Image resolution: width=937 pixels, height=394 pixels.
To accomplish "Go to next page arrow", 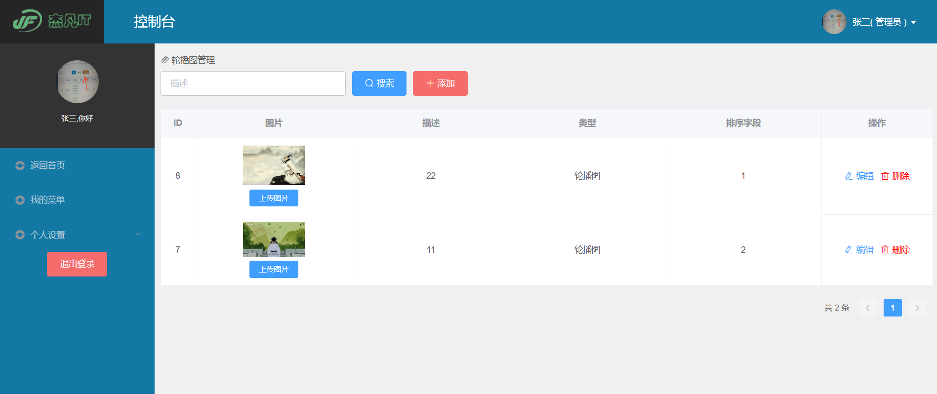I will [917, 308].
